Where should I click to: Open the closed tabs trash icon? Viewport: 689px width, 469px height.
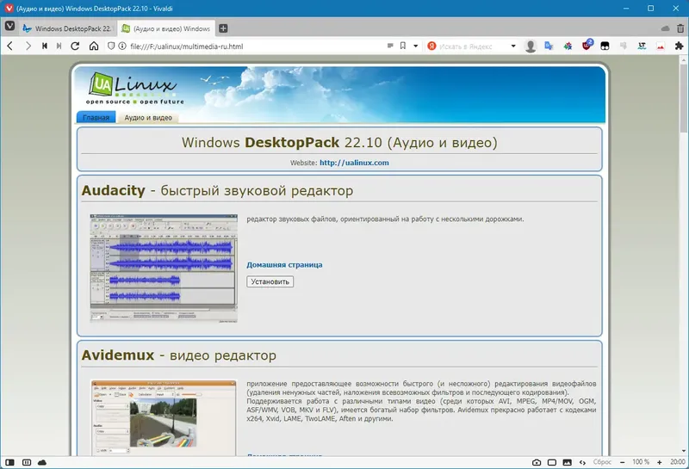tap(680, 28)
